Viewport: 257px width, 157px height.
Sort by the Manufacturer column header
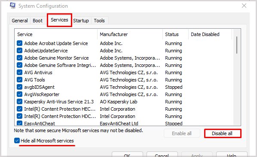130,34
